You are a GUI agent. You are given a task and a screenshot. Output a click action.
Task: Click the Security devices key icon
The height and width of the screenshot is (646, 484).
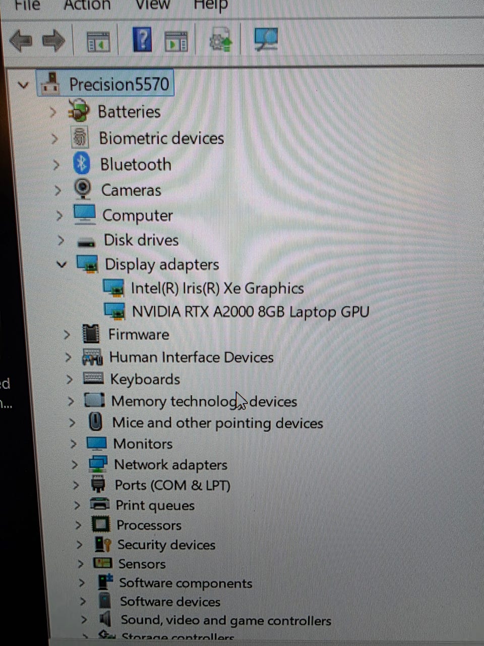[102, 544]
